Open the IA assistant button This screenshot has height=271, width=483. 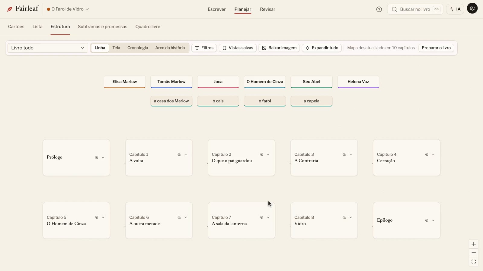pos(455,9)
